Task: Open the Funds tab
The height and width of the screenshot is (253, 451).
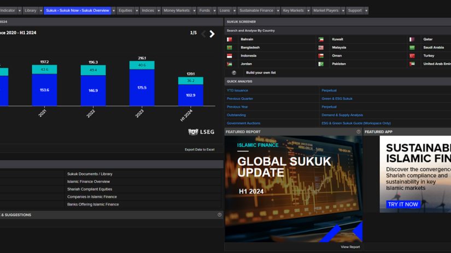Action: click(x=204, y=10)
